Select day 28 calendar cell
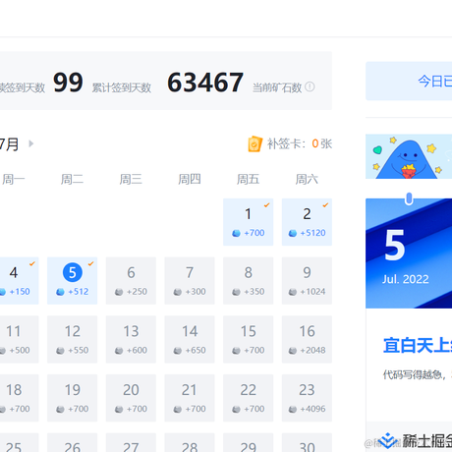 190,442
